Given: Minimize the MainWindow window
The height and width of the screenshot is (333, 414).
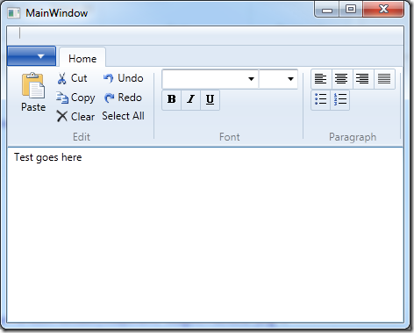Looking at the screenshot, I should click(327, 10).
